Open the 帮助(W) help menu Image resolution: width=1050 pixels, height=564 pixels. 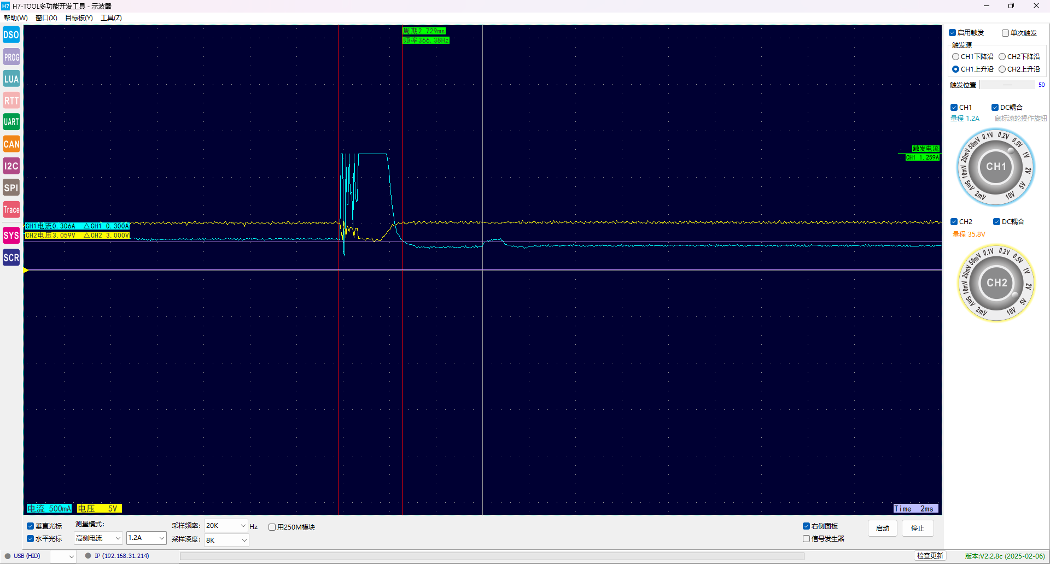pyautogui.click(x=15, y=18)
